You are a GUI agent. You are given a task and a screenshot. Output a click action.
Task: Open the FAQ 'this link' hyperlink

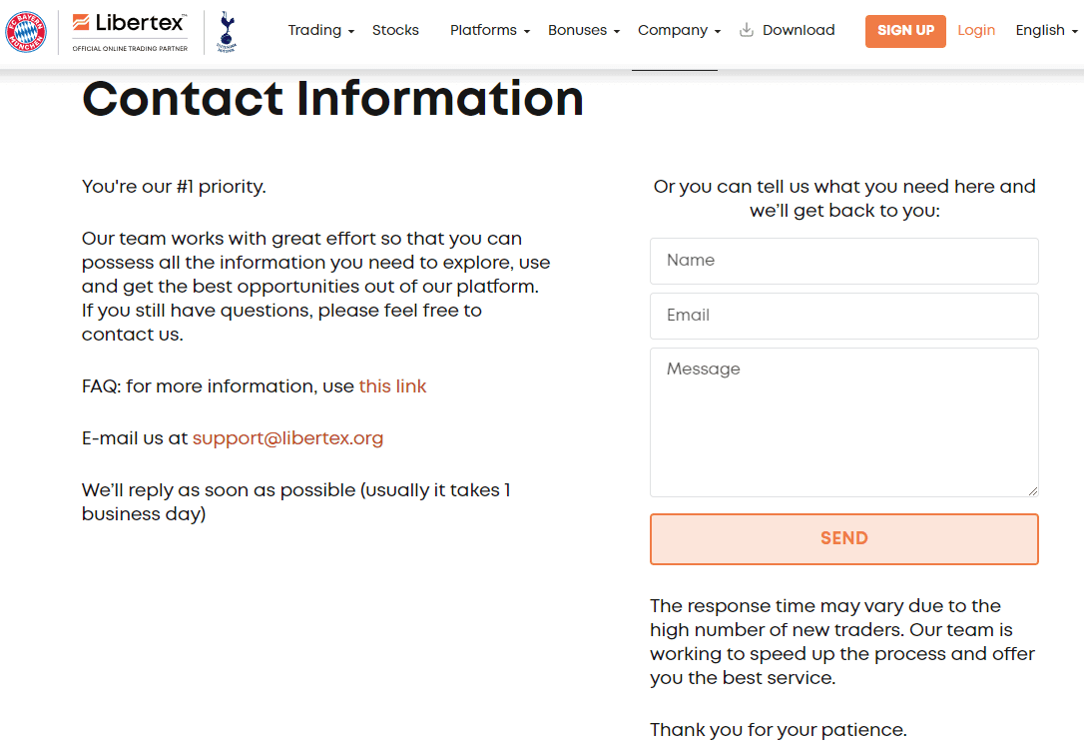[x=392, y=386]
